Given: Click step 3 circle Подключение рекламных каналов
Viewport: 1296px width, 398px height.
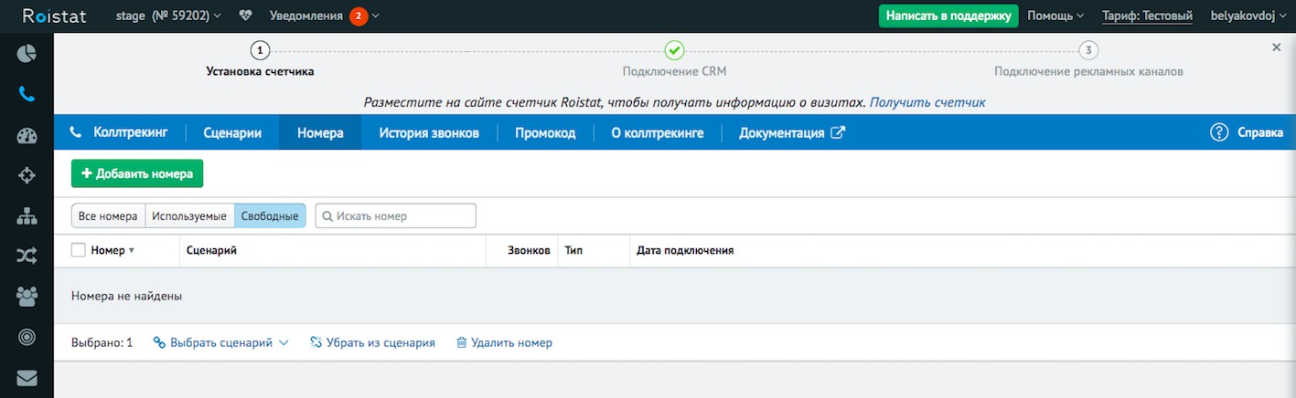Looking at the screenshot, I should click(x=1088, y=50).
